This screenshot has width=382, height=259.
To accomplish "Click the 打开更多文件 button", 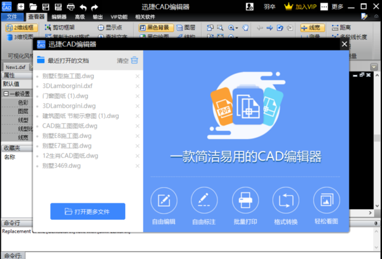I will [87, 212].
